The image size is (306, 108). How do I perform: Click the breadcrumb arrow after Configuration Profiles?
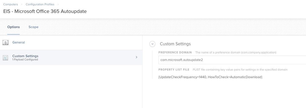click(58, 4)
